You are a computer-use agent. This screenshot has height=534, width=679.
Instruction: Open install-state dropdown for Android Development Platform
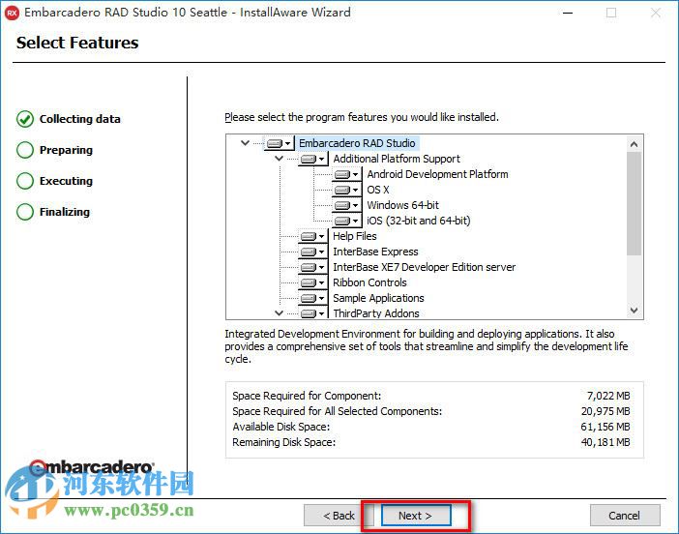point(347,174)
